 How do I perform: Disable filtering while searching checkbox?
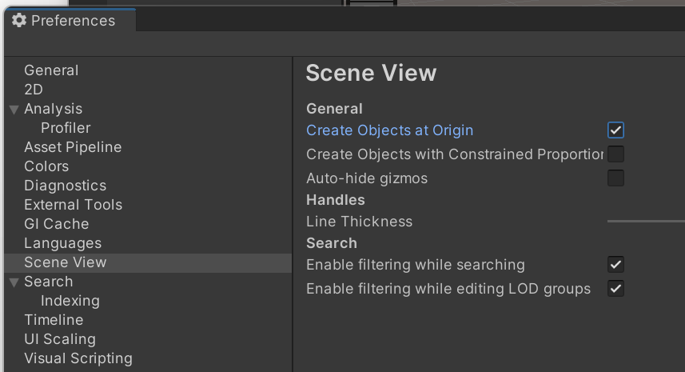click(615, 265)
